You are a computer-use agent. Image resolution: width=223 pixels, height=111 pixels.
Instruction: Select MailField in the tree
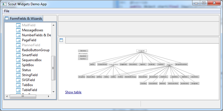click(29, 25)
